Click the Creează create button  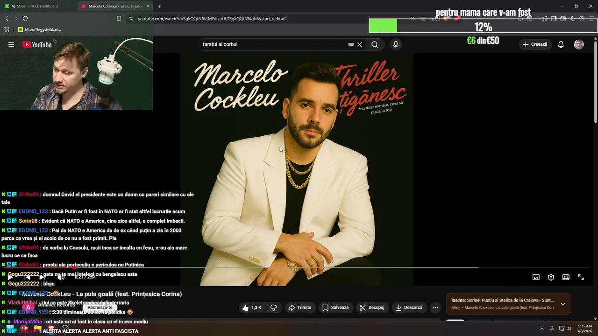tap(535, 44)
